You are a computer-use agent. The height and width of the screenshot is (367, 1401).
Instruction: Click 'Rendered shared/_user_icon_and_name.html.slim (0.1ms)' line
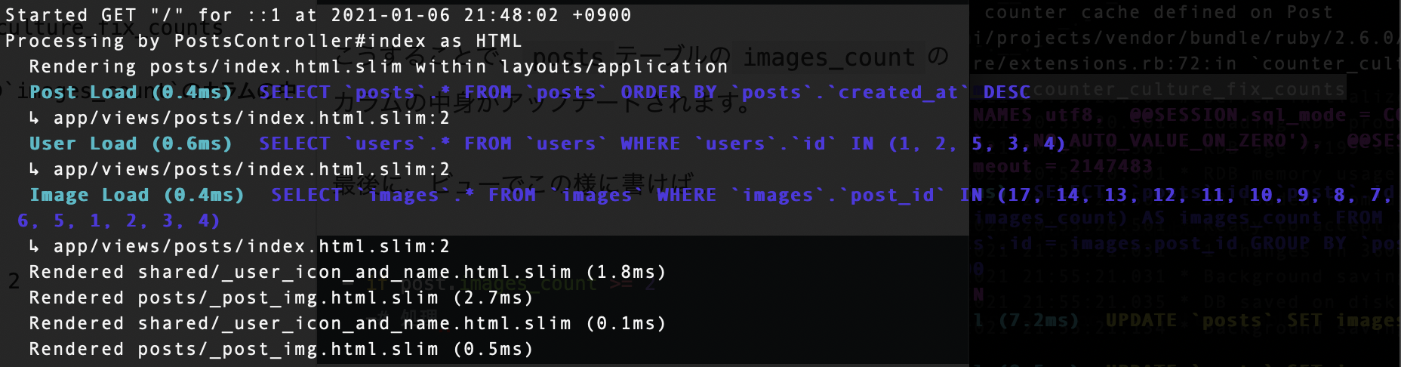point(347,323)
